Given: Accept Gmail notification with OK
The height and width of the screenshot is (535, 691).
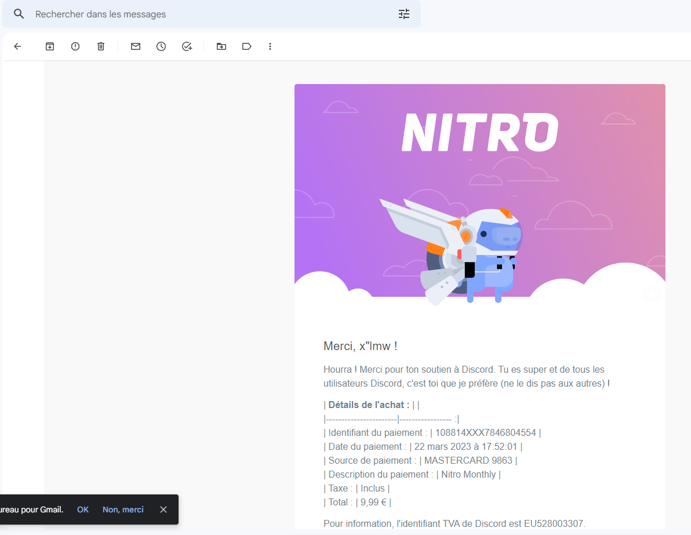Looking at the screenshot, I should (x=83, y=510).
